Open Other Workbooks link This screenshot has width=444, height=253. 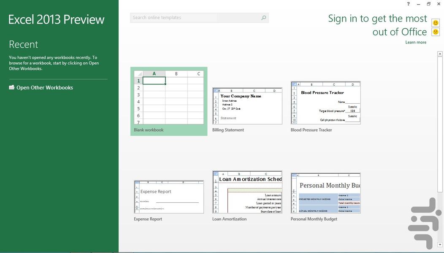(x=45, y=88)
